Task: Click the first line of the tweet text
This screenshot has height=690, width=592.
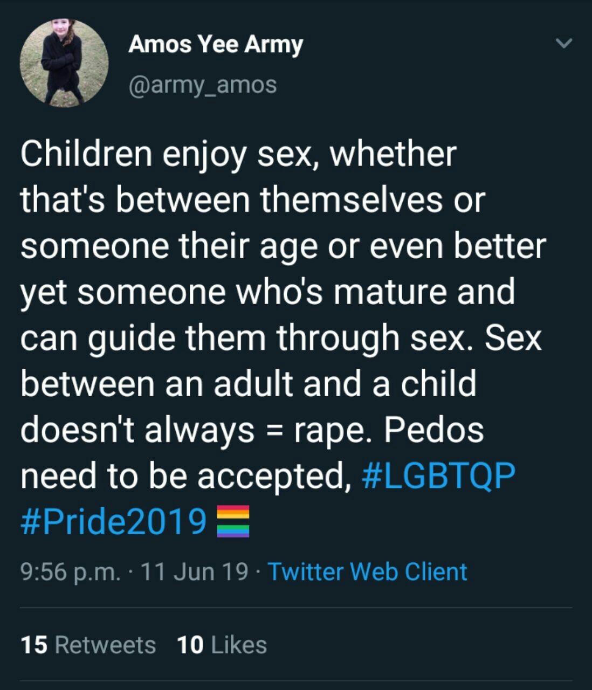Action: 238,154
